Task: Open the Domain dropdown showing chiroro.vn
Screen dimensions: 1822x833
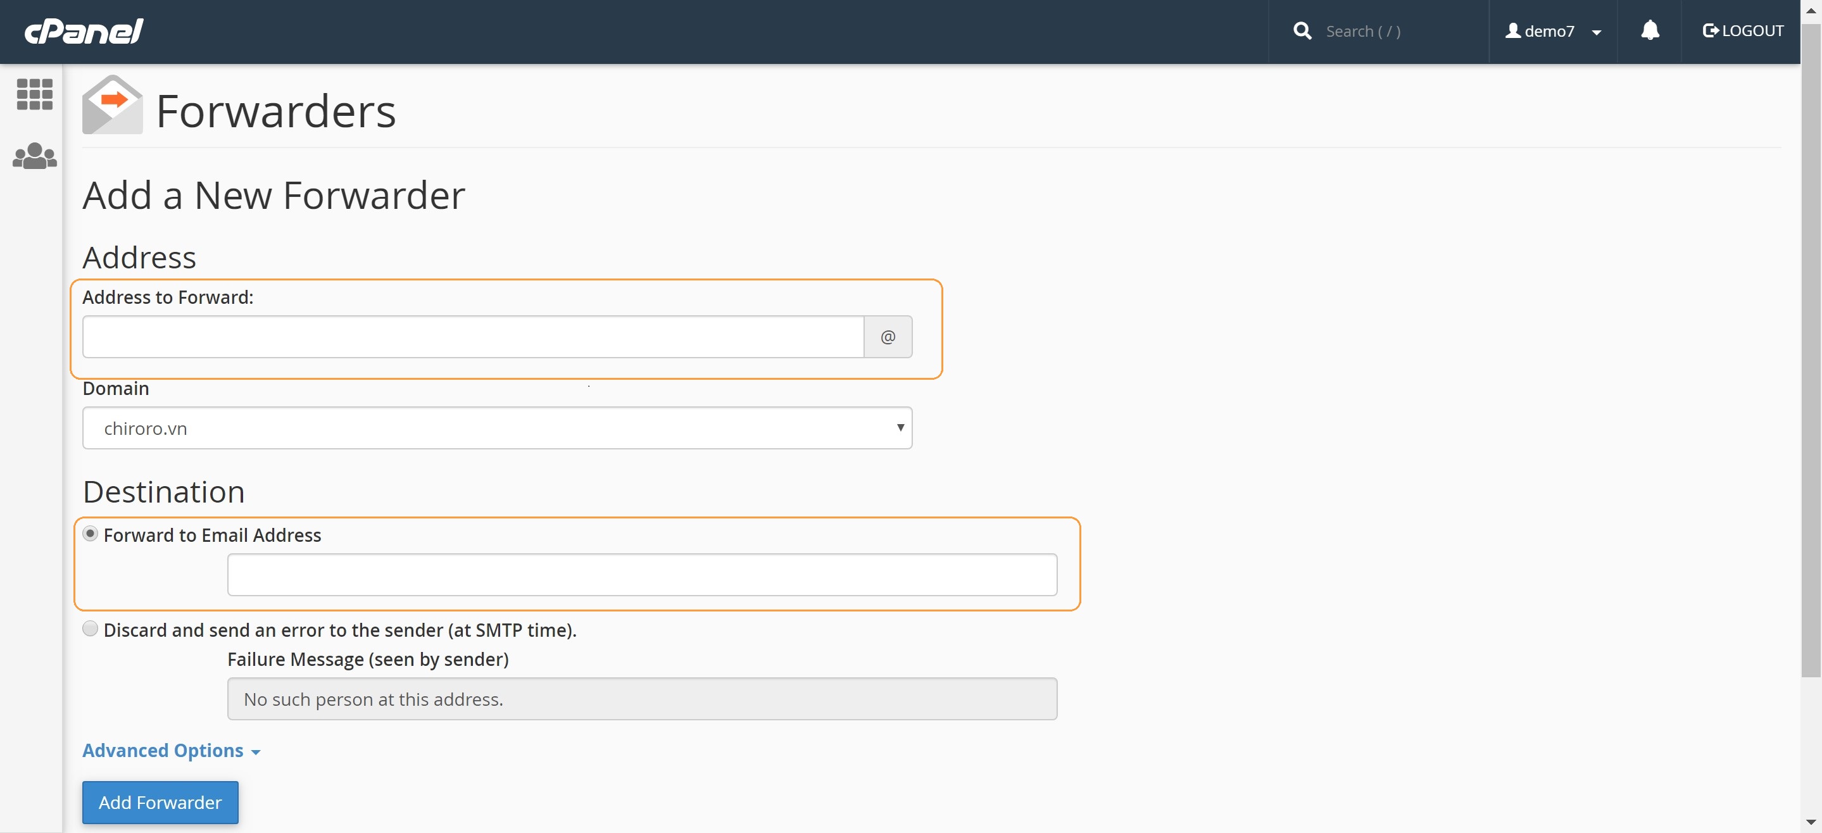Action: coord(496,428)
